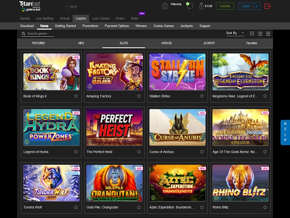
Task: Select the compact lines view icon
Action: coord(268,33)
